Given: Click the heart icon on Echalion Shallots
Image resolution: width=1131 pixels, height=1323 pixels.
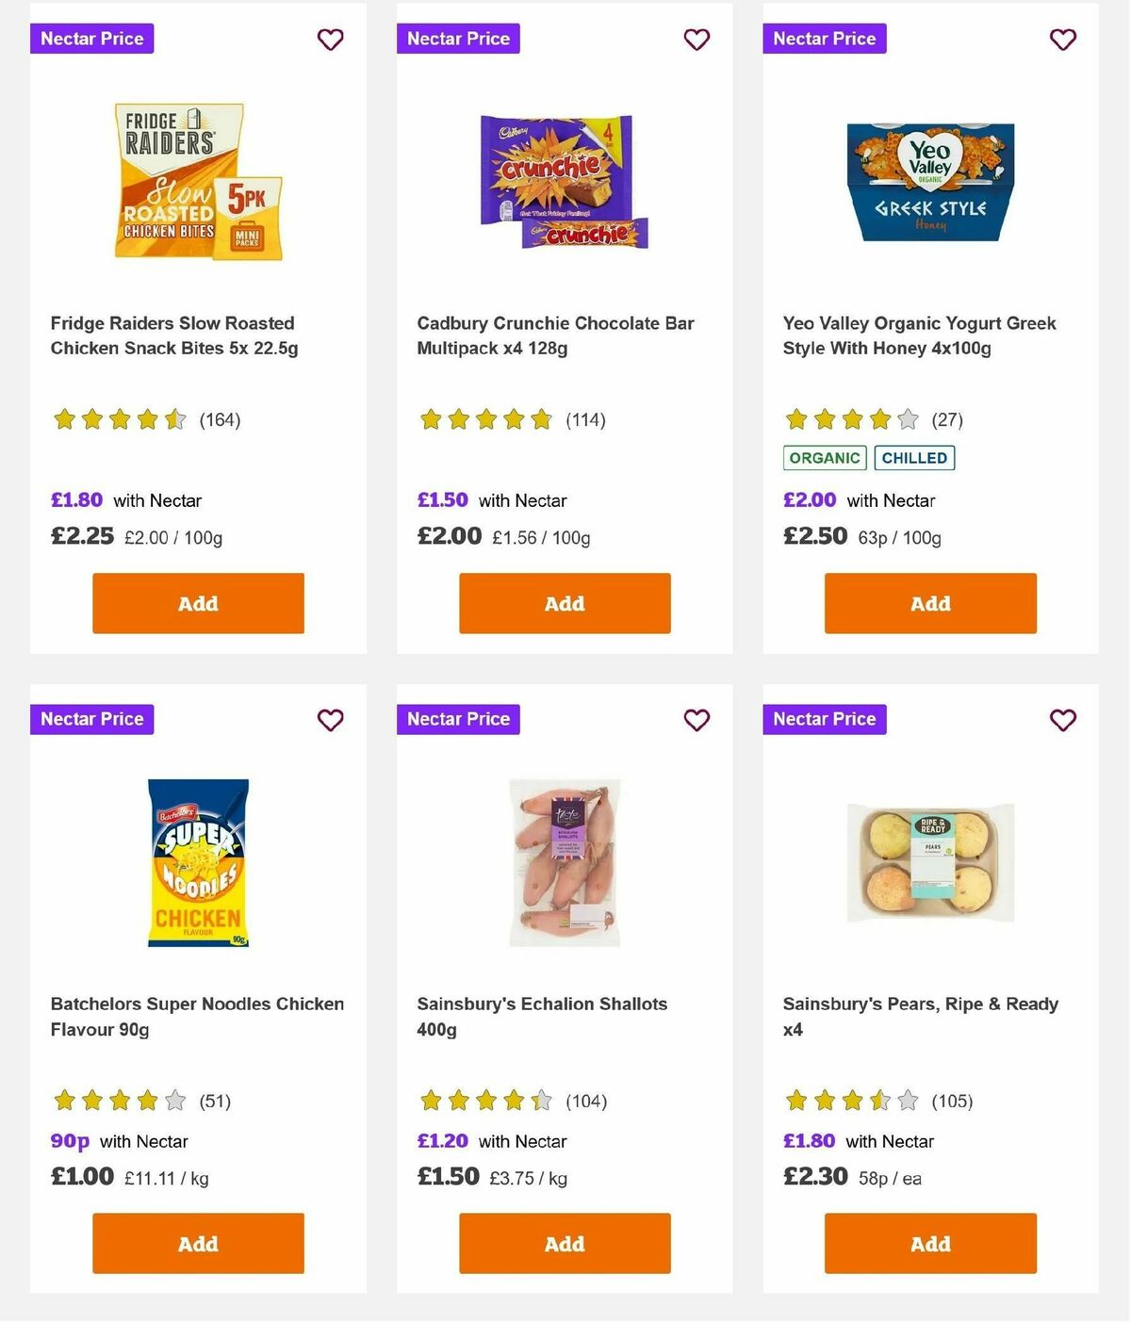Looking at the screenshot, I should point(697,720).
